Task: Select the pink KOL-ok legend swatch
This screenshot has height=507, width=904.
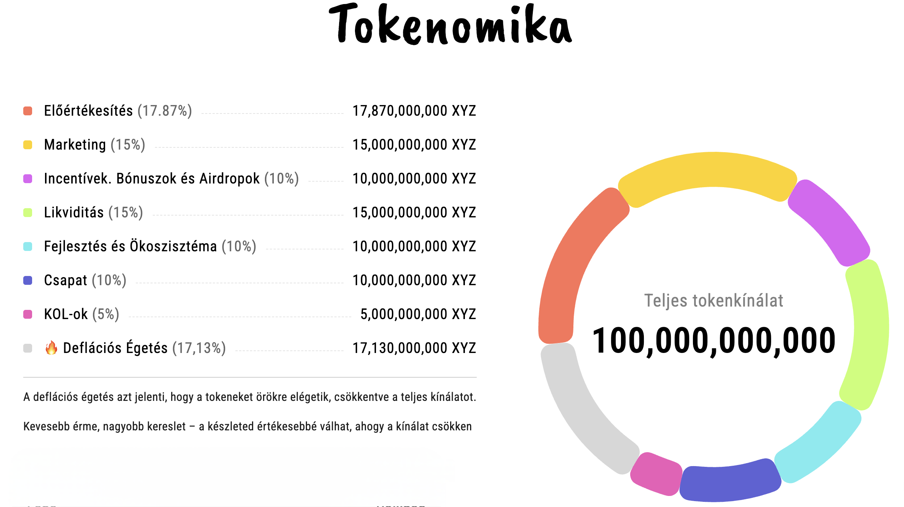Action: (28, 314)
